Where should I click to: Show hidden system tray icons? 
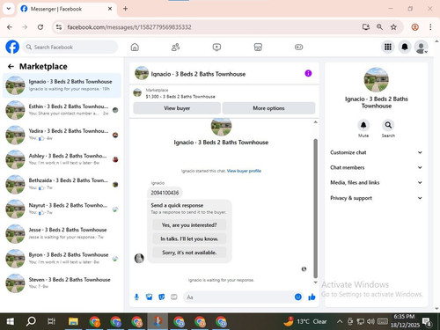340,321
